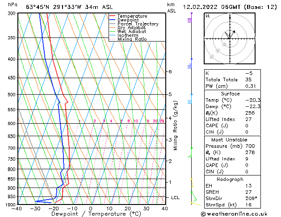Screen dimensions: 281x217
Task: Click the 'km ASL' altitude axis header
Action: pyautogui.click(x=172, y=8)
